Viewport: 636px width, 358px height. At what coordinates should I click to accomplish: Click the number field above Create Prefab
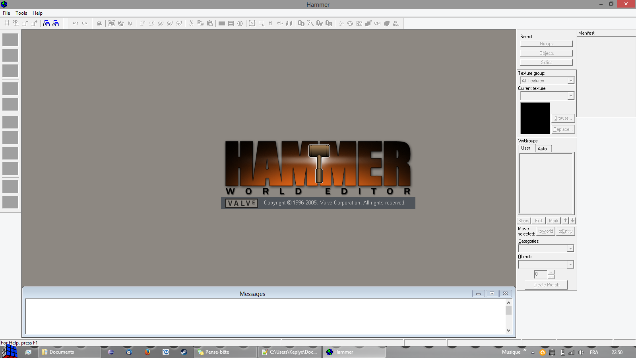541,274
